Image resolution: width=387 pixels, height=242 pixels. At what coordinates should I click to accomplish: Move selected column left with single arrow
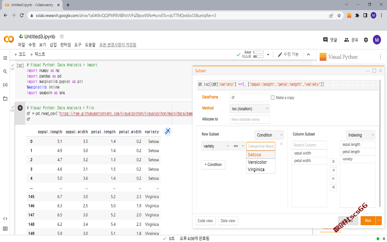333,179
